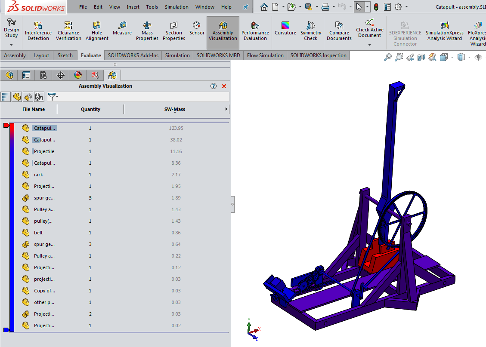The width and height of the screenshot is (486, 347).
Task: Run Symmetry Check
Action: (x=310, y=31)
